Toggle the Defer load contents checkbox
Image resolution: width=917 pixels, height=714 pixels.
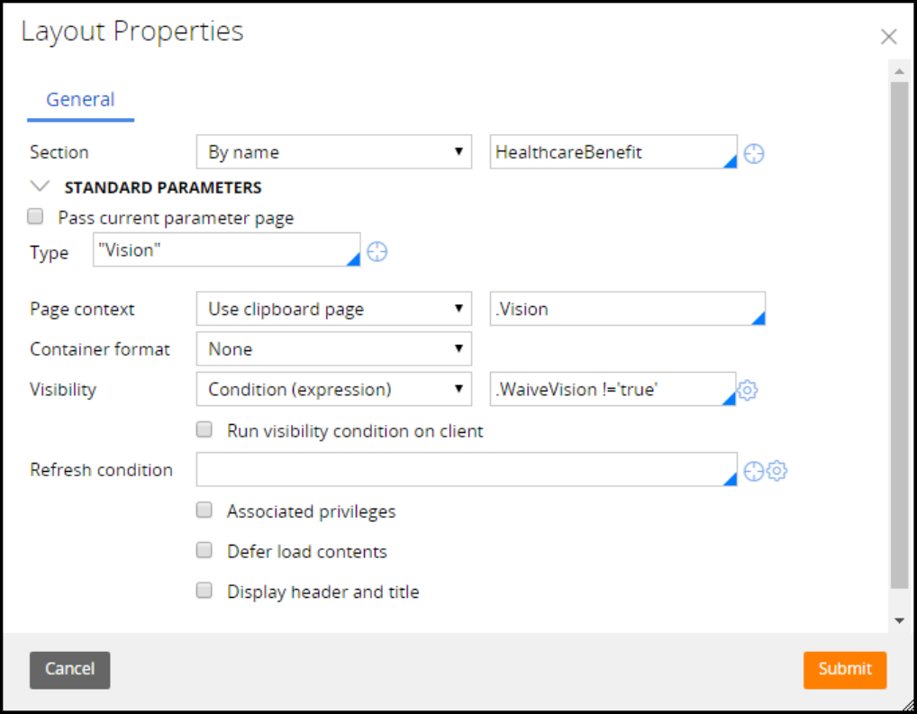coord(205,550)
